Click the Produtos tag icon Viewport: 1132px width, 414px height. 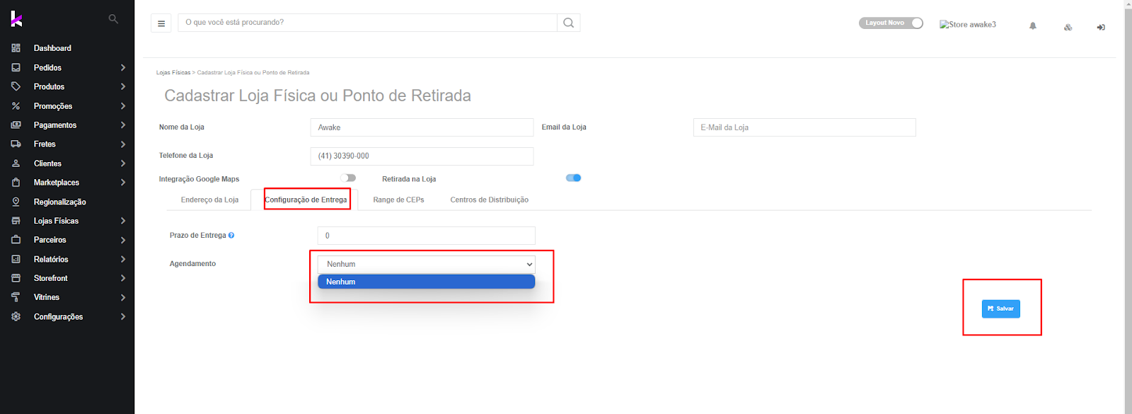tap(16, 86)
